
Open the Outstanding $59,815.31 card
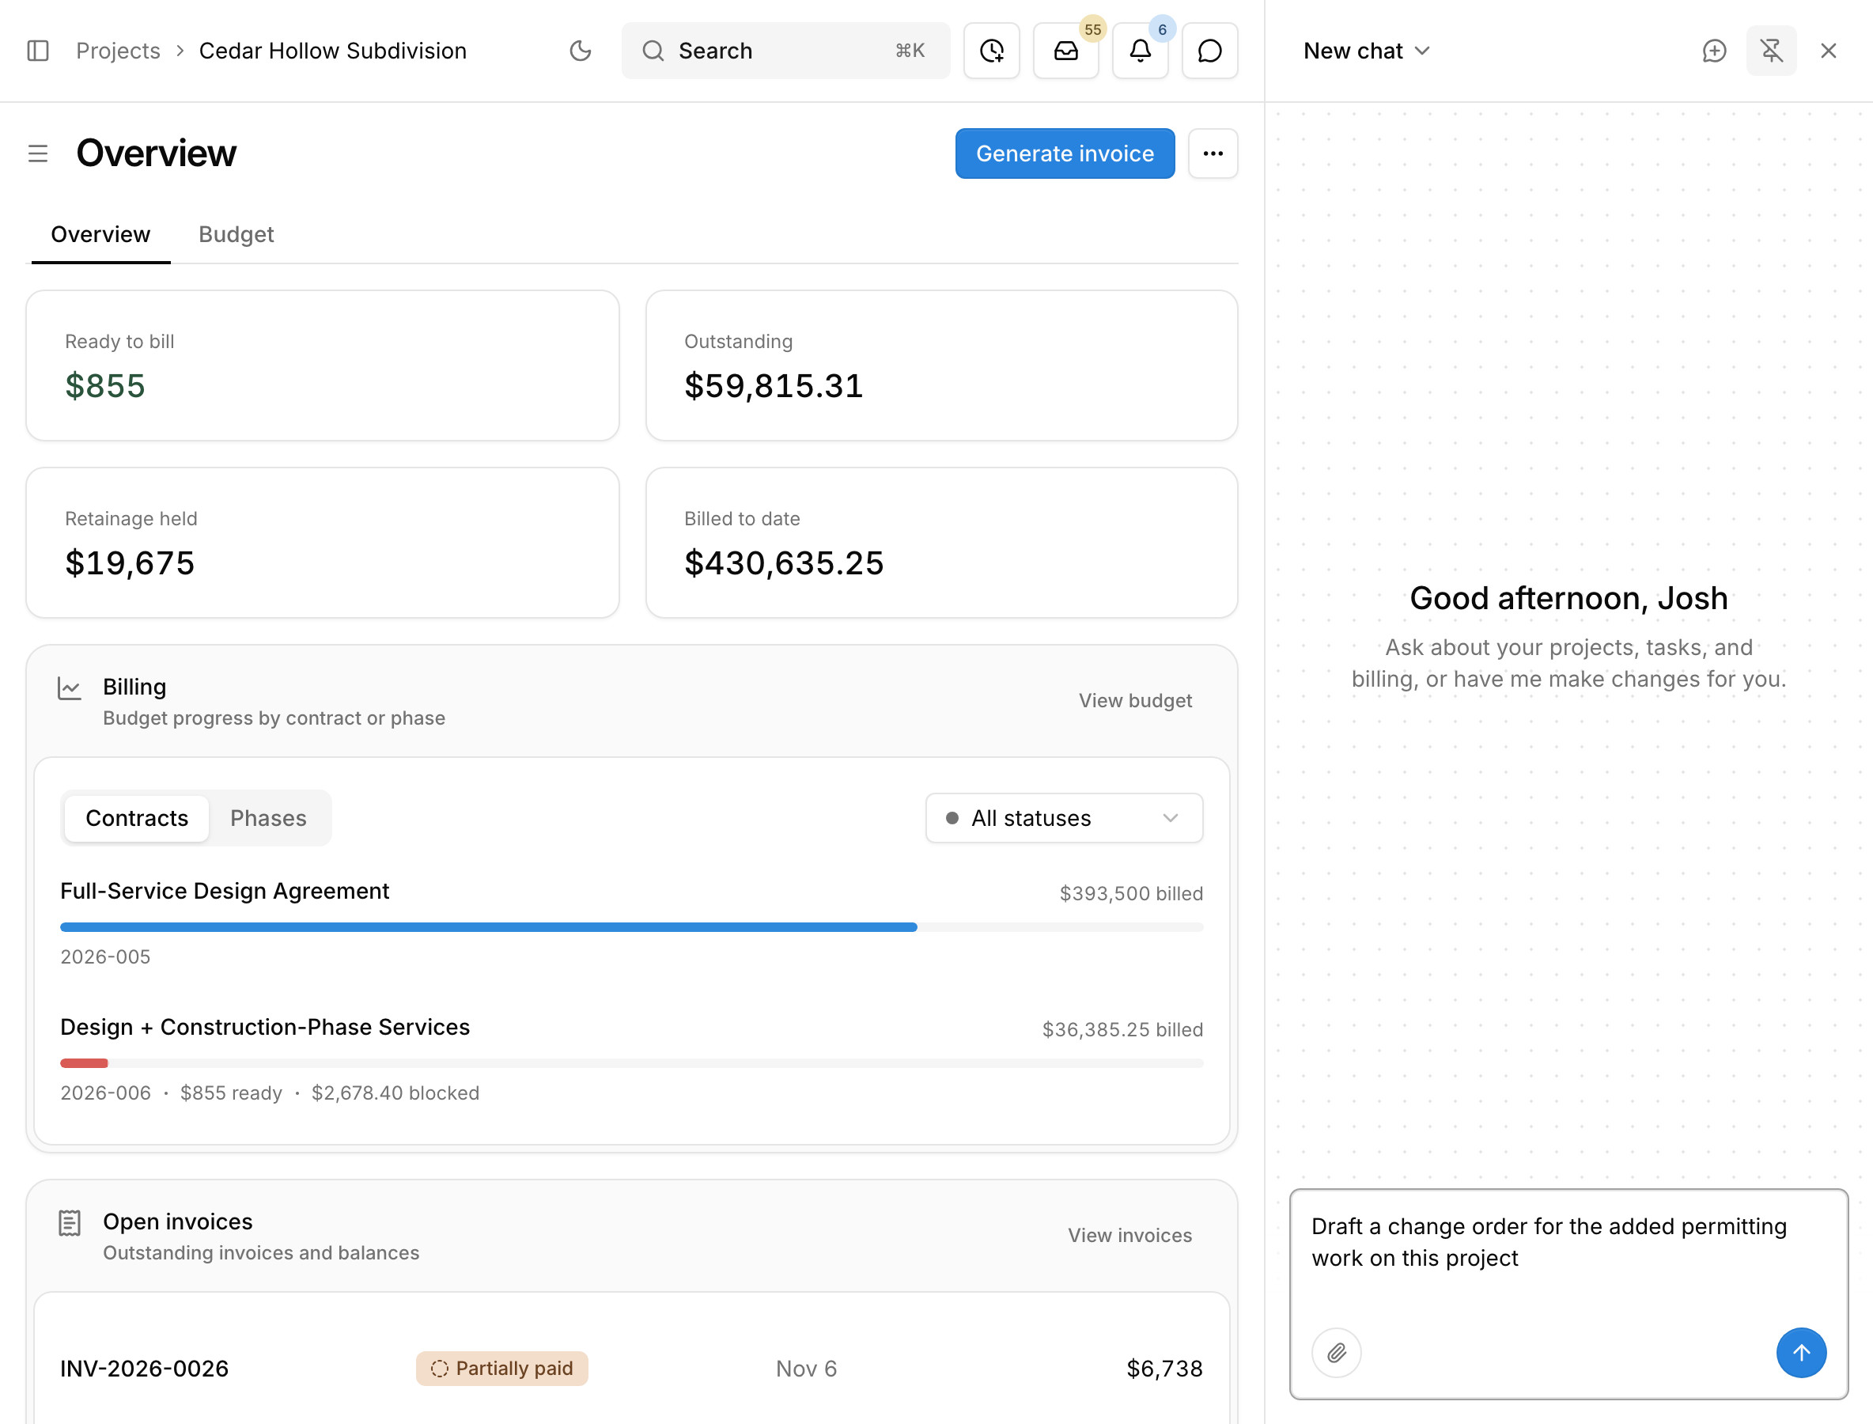coord(941,365)
